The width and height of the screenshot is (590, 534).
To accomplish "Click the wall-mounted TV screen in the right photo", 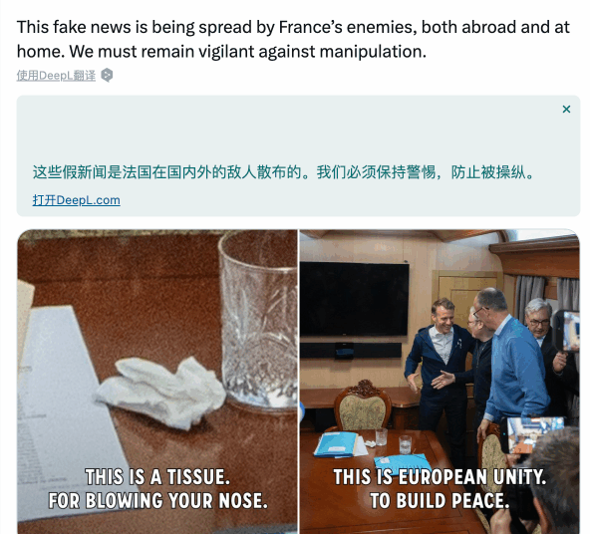I will [x=355, y=299].
